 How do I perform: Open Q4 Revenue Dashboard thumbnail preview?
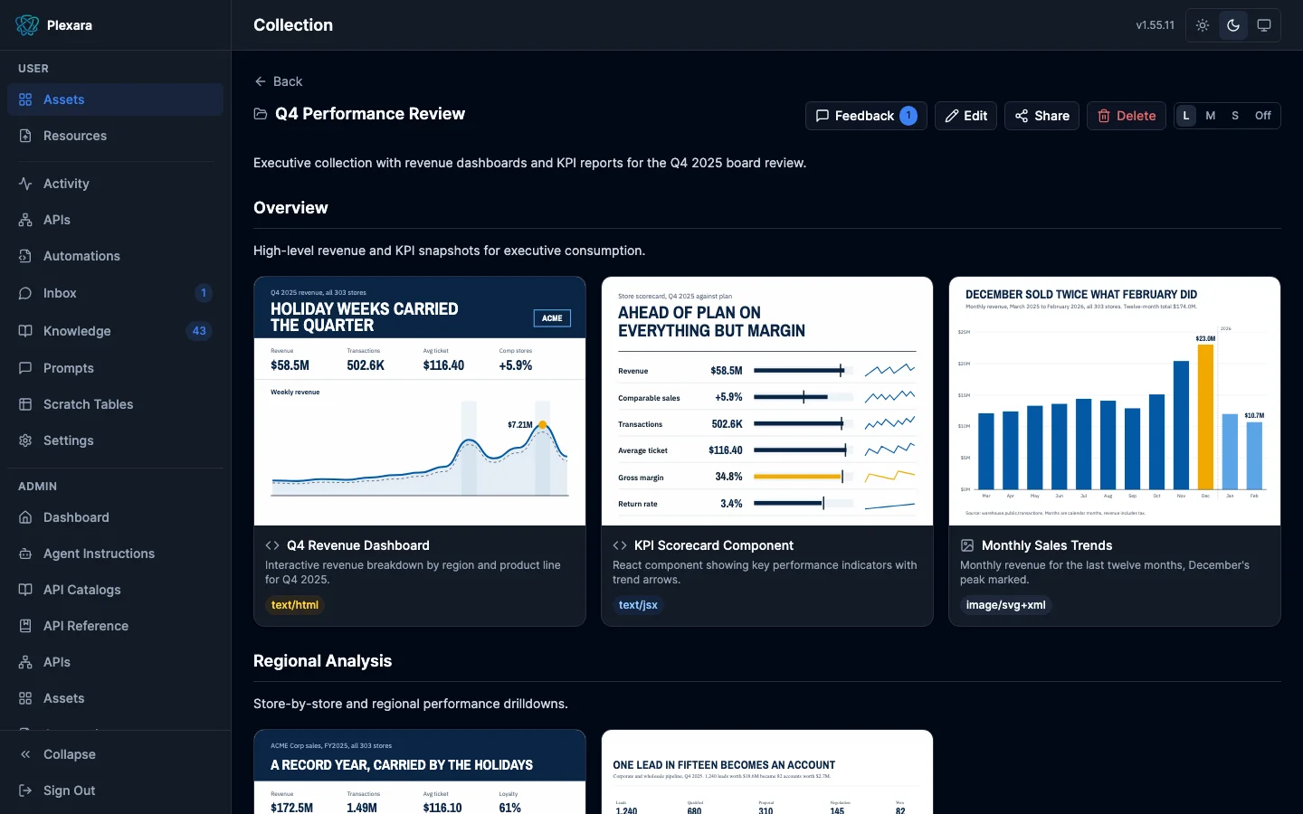420,401
